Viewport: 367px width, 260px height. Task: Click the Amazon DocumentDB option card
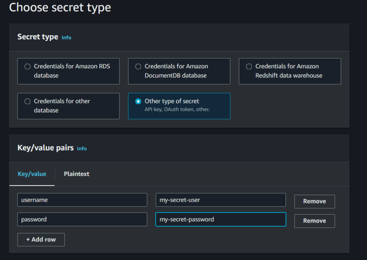coord(179,71)
